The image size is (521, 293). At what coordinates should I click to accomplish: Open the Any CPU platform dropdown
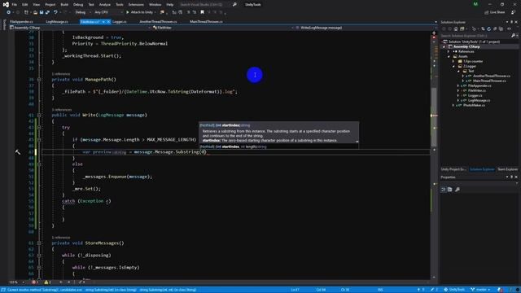tap(108, 12)
